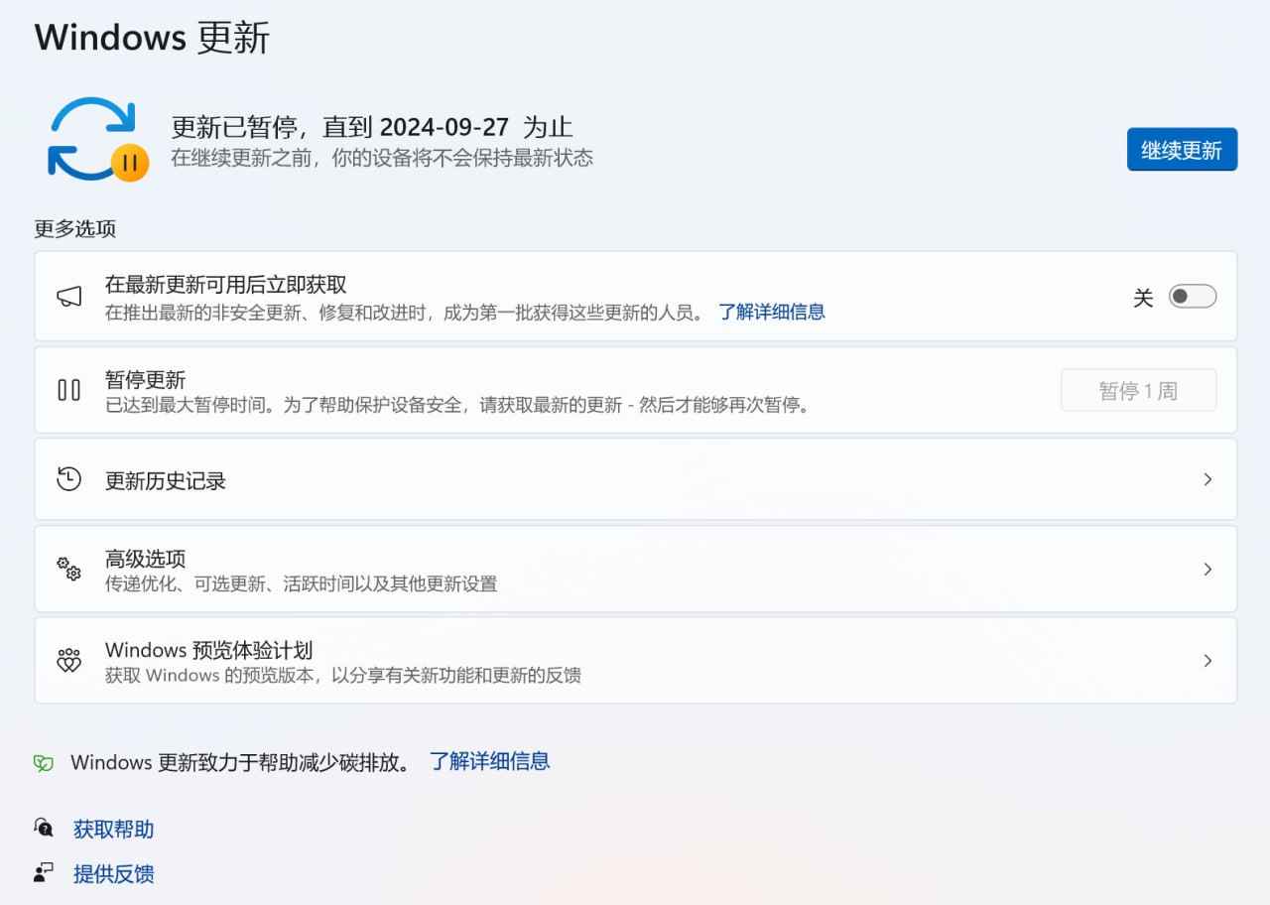Expand 更新历史记录 with its chevron
1270x905 pixels.
(x=1207, y=478)
